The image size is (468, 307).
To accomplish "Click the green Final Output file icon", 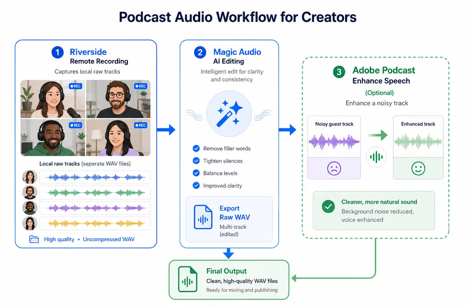I will pyautogui.click(x=187, y=279).
